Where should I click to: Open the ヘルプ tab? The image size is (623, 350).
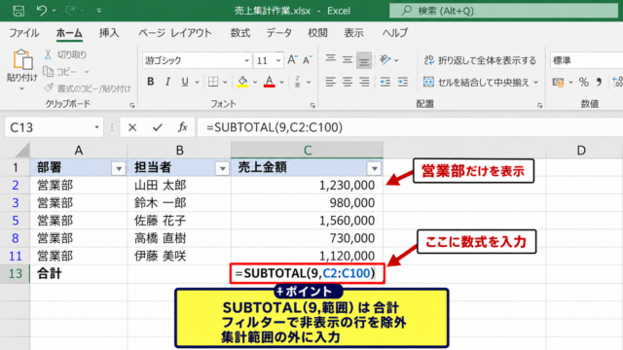(x=395, y=33)
